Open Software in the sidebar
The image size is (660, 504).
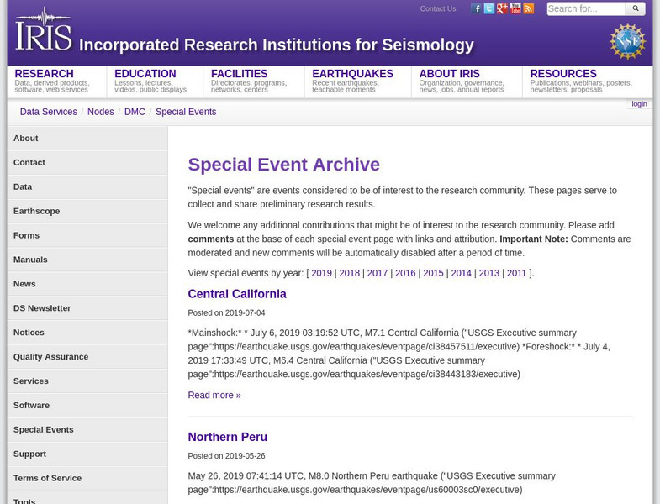click(x=87, y=405)
